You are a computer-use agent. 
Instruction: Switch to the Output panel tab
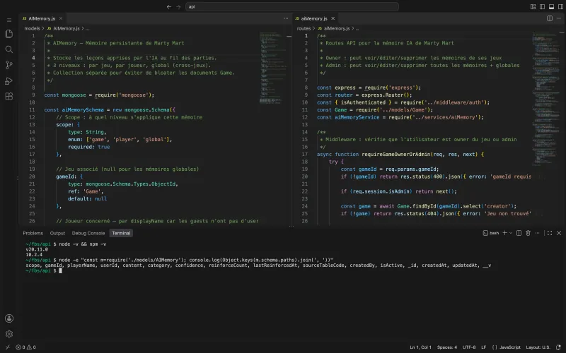tap(57, 233)
